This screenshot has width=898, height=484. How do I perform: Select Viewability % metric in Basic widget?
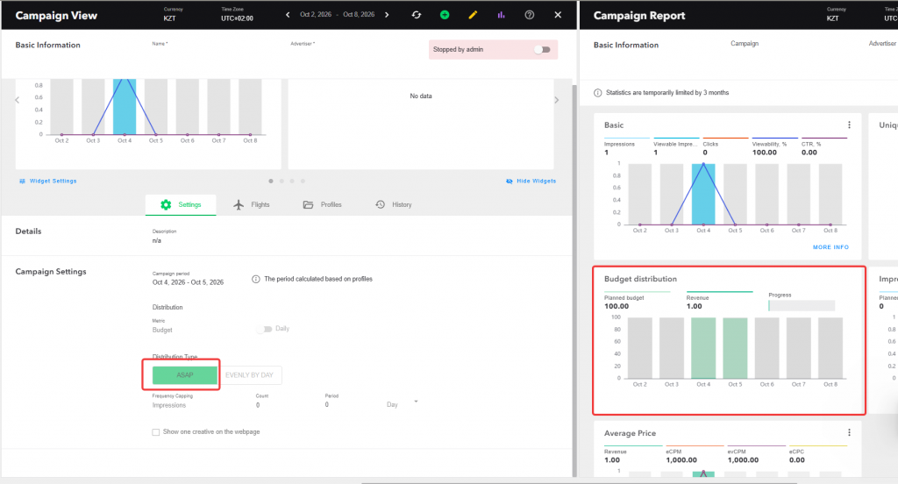774,148
